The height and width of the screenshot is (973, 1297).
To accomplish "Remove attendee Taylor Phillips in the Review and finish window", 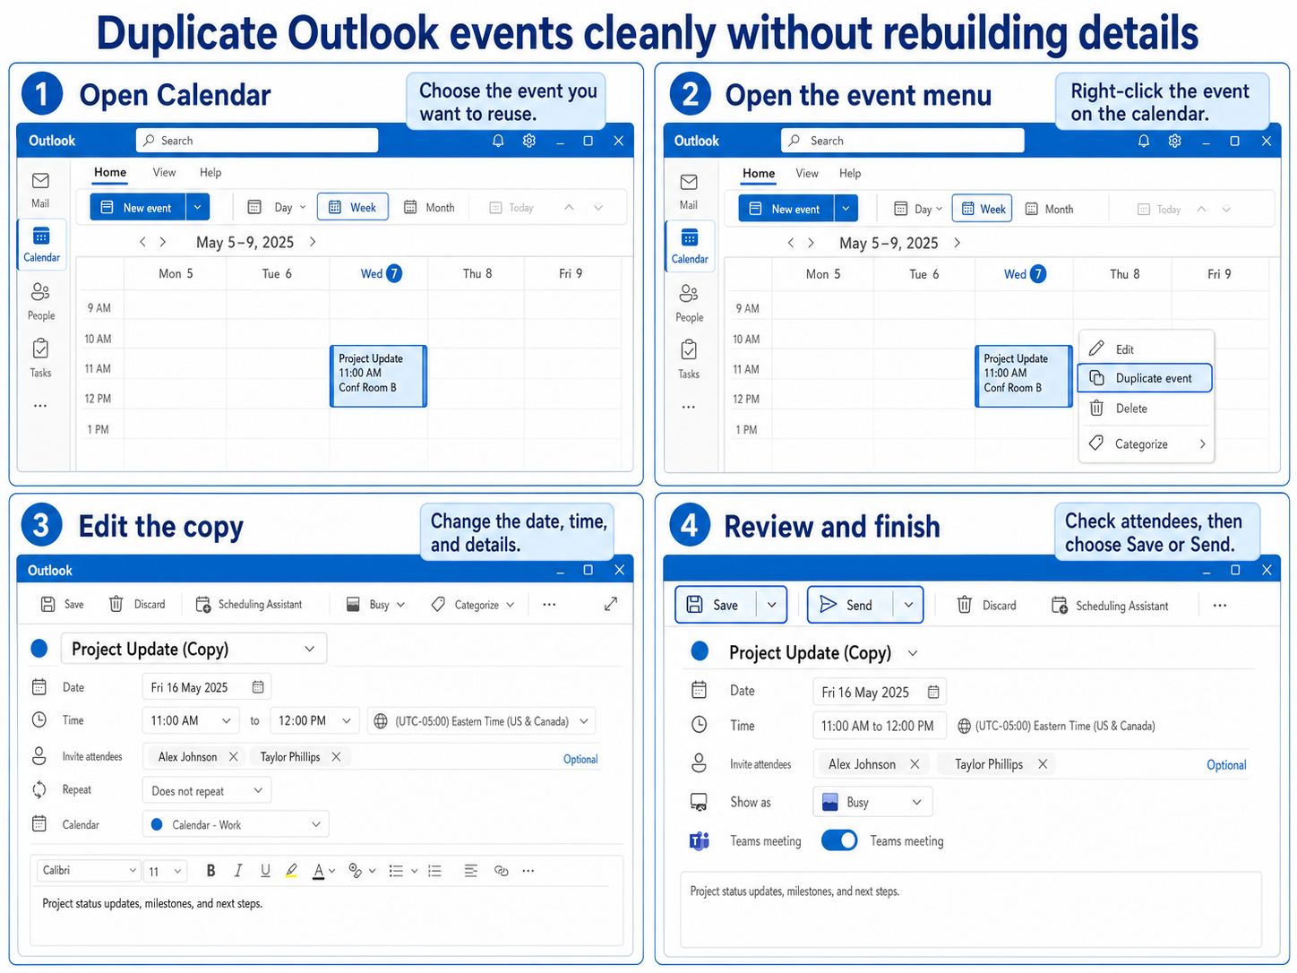I will [x=1043, y=764].
